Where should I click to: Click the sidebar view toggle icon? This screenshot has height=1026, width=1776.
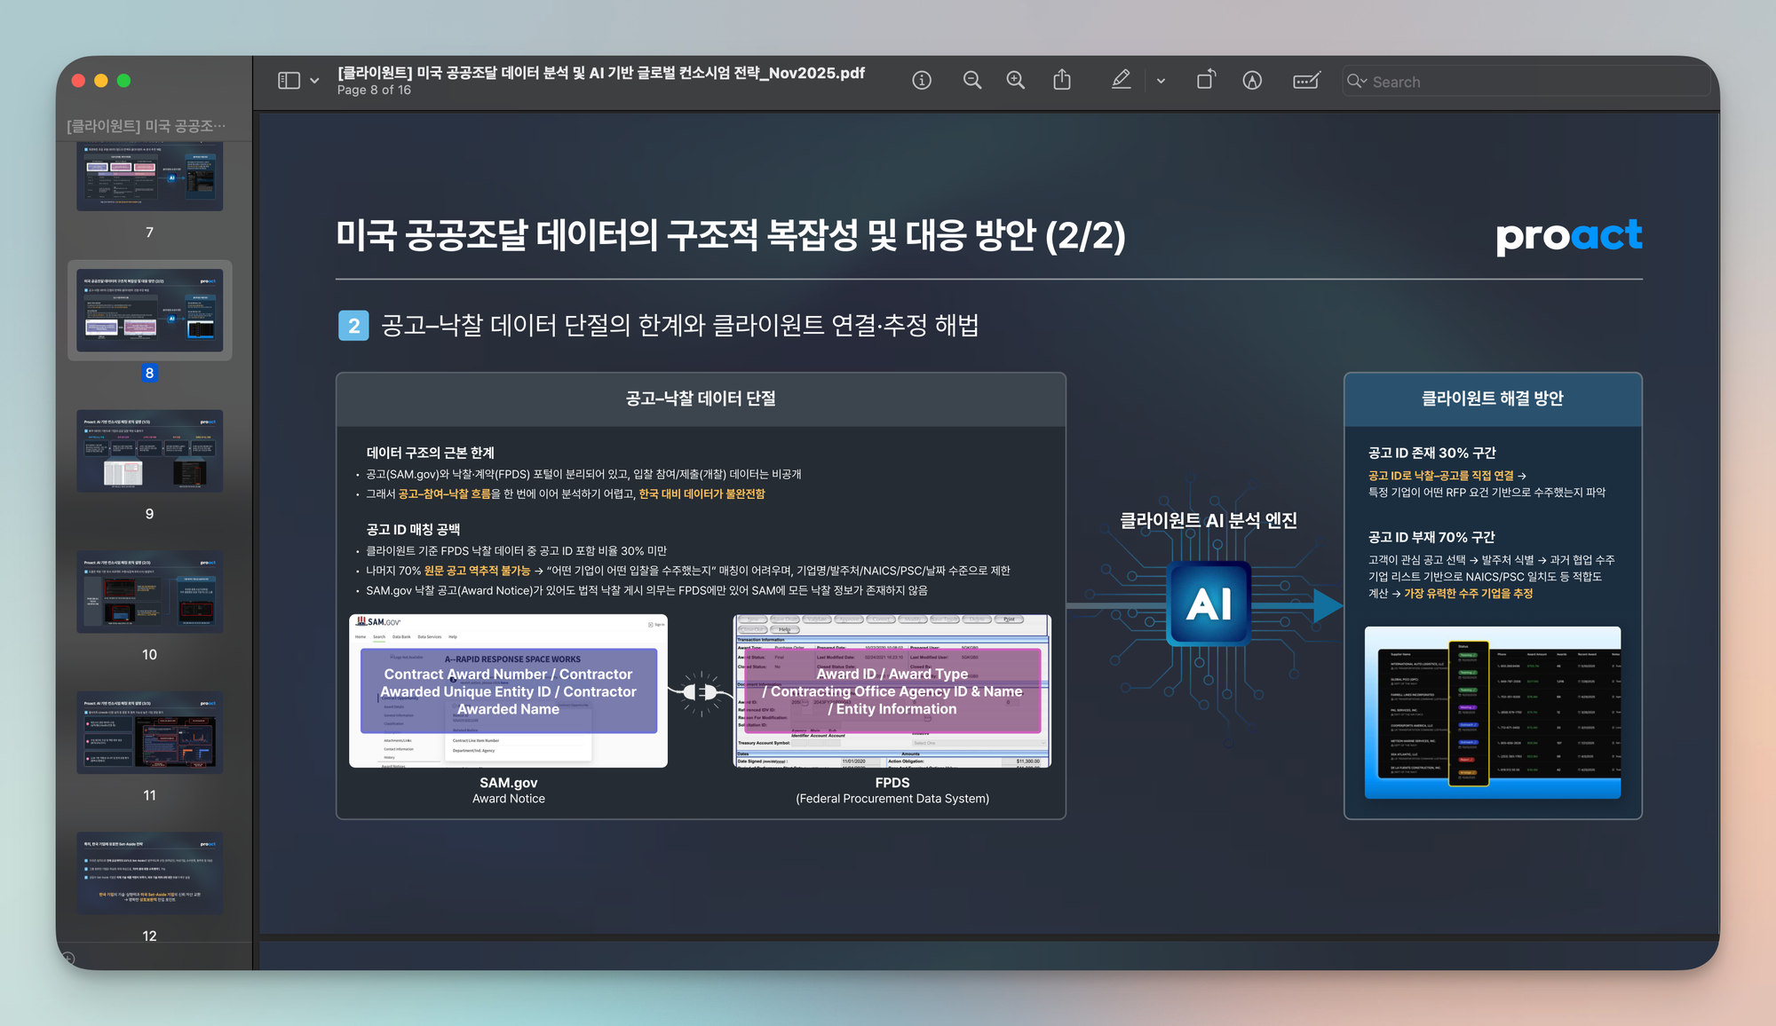coord(289,81)
